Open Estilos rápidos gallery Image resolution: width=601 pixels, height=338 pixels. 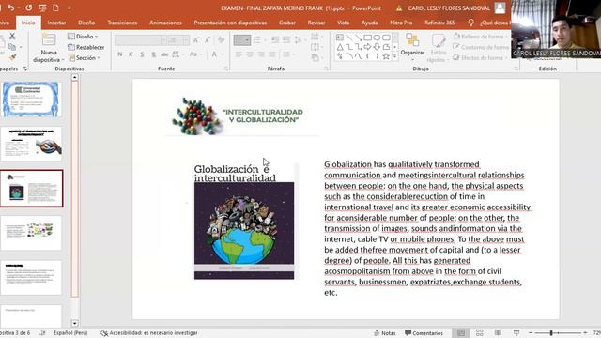[x=439, y=48]
